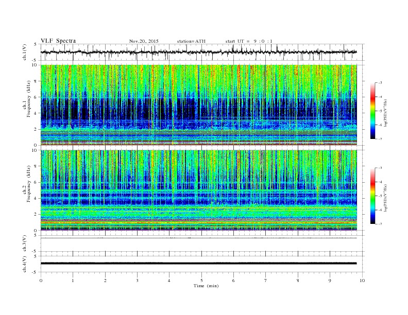Screen dimensions: 408x315
Task: Click the "Time (min)" axis title
Action: pyautogui.click(x=206, y=286)
